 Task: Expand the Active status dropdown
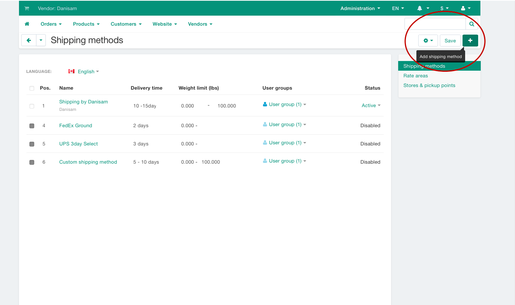click(x=371, y=106)
